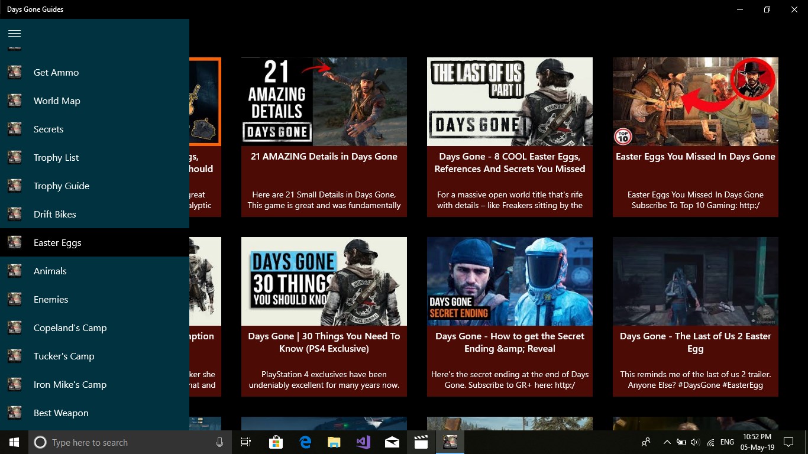Select Easter Eggs menu label

tap(57, 243)
